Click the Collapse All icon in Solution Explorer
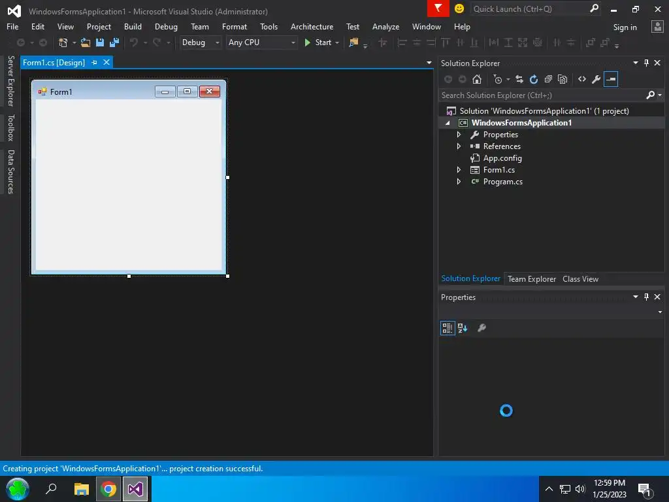669x502 pixels. [548, 79]
